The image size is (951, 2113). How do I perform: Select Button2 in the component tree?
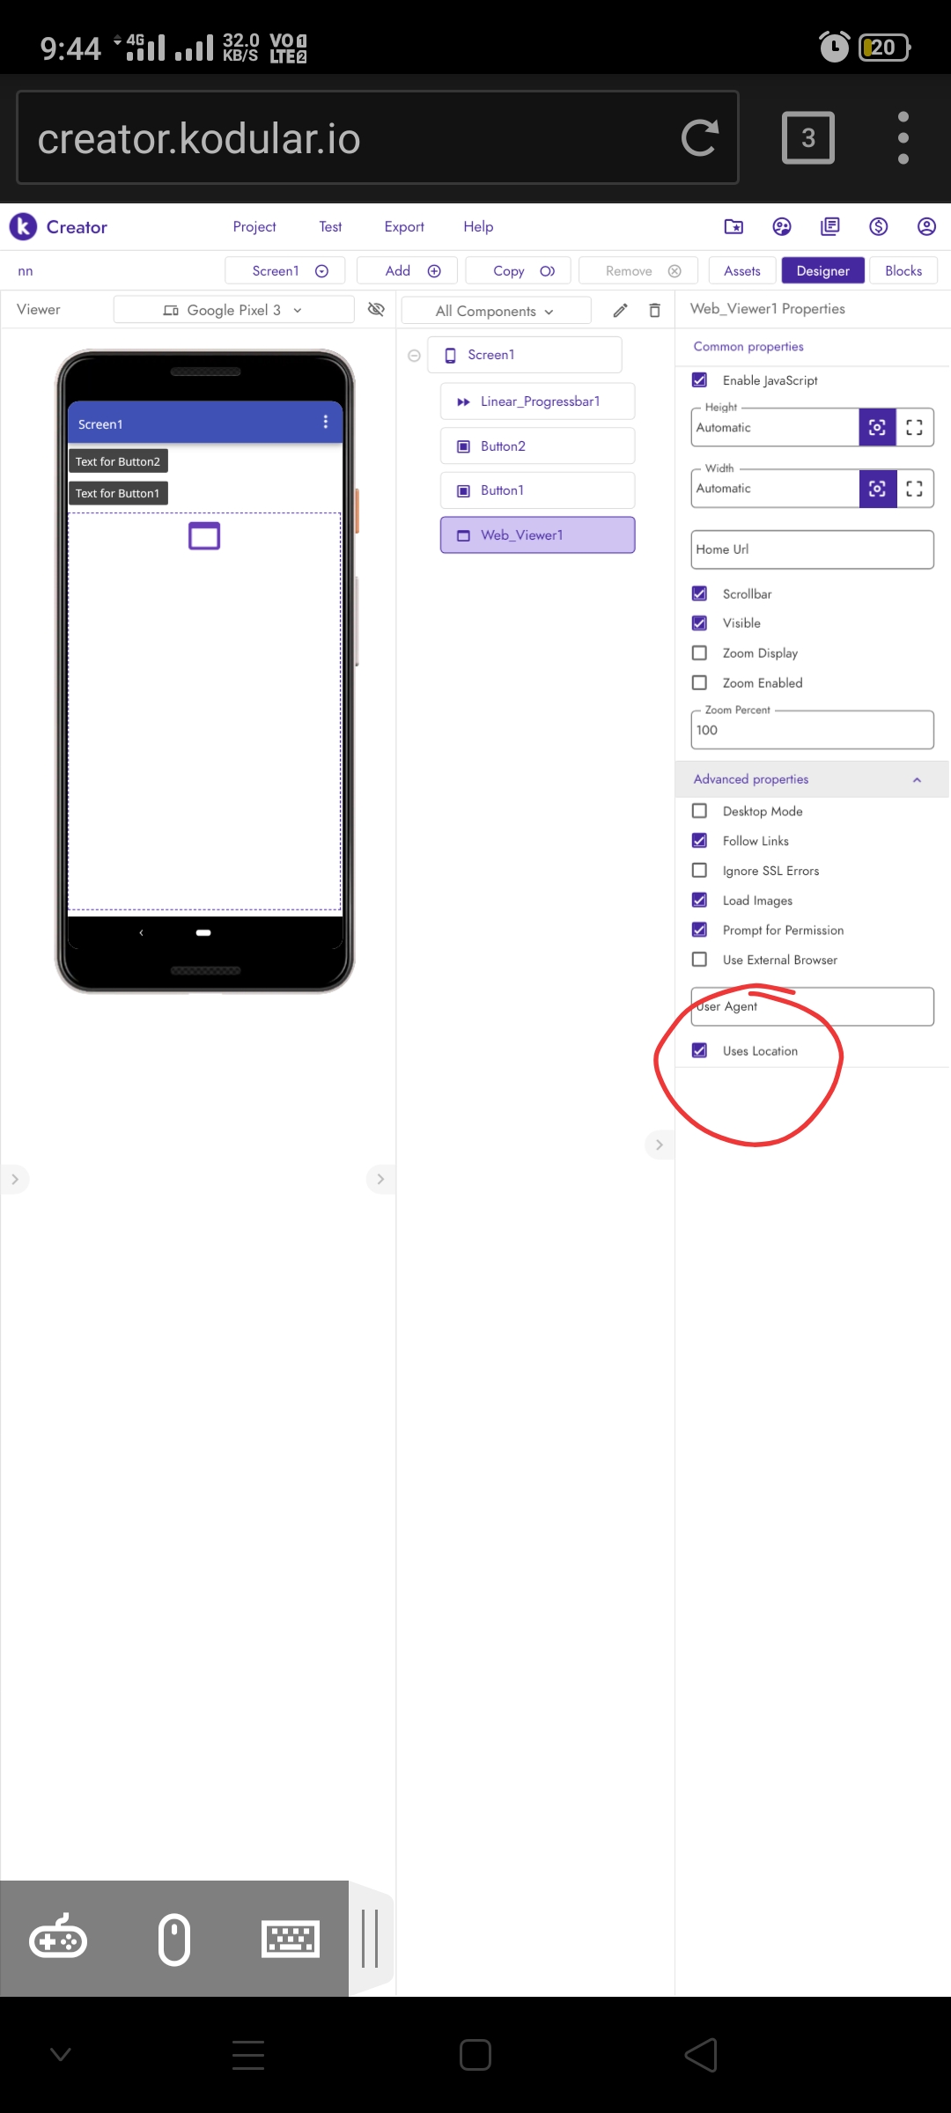[537, 445]
